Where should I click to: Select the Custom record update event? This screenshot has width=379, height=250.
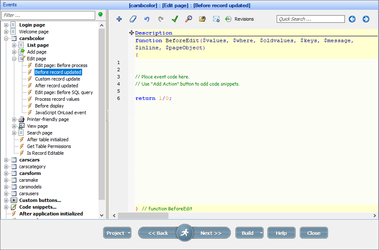[57, 78]
